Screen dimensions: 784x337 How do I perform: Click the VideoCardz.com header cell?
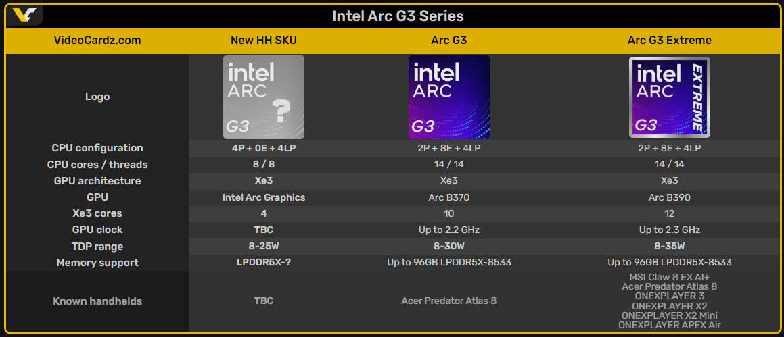point(97,41)
